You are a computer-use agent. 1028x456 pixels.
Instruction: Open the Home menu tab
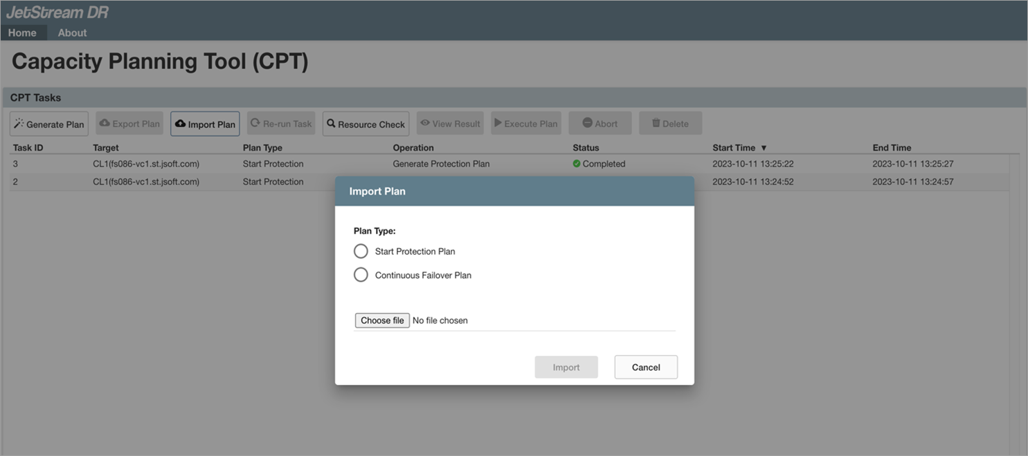pos(22,32)
